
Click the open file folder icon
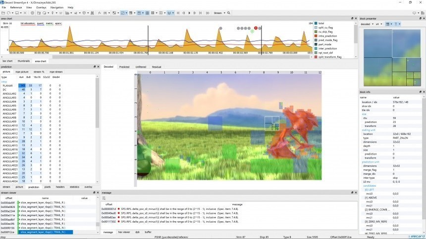click(3, 13)
